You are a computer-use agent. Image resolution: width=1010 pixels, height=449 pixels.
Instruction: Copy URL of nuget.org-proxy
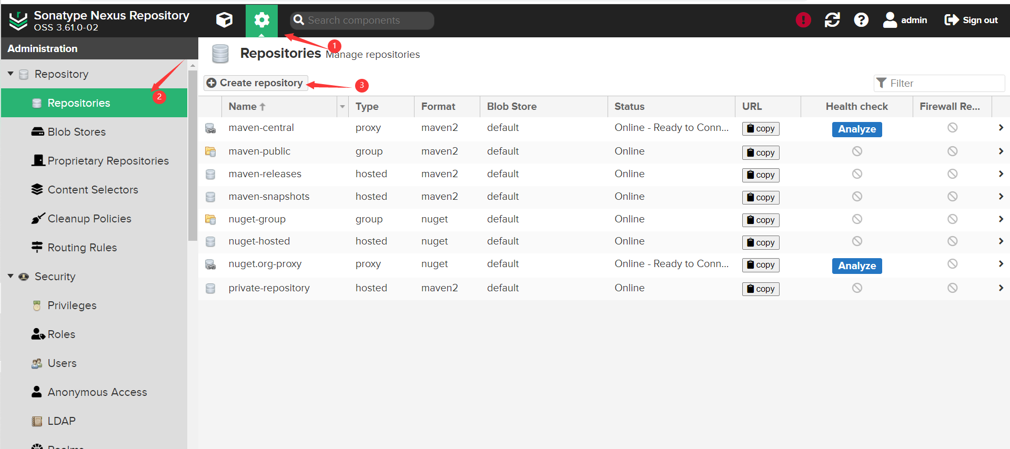761,265
